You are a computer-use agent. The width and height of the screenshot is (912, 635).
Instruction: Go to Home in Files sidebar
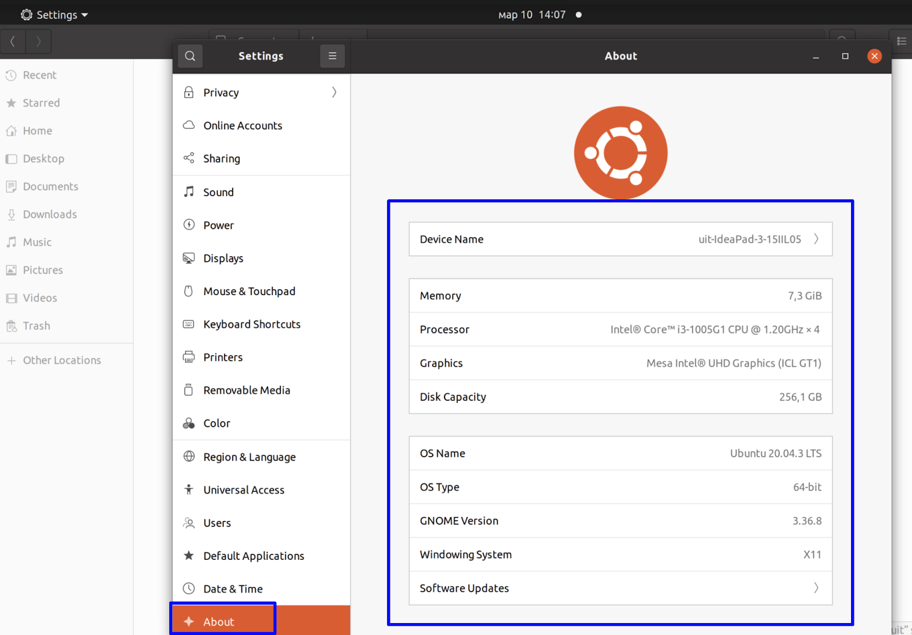[67, 131]
